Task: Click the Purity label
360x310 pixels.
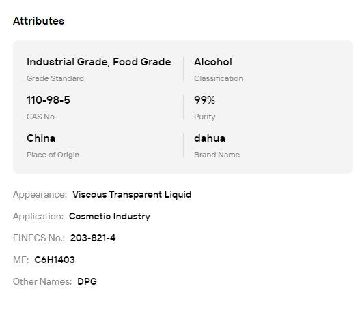Action: pos(205,117)
